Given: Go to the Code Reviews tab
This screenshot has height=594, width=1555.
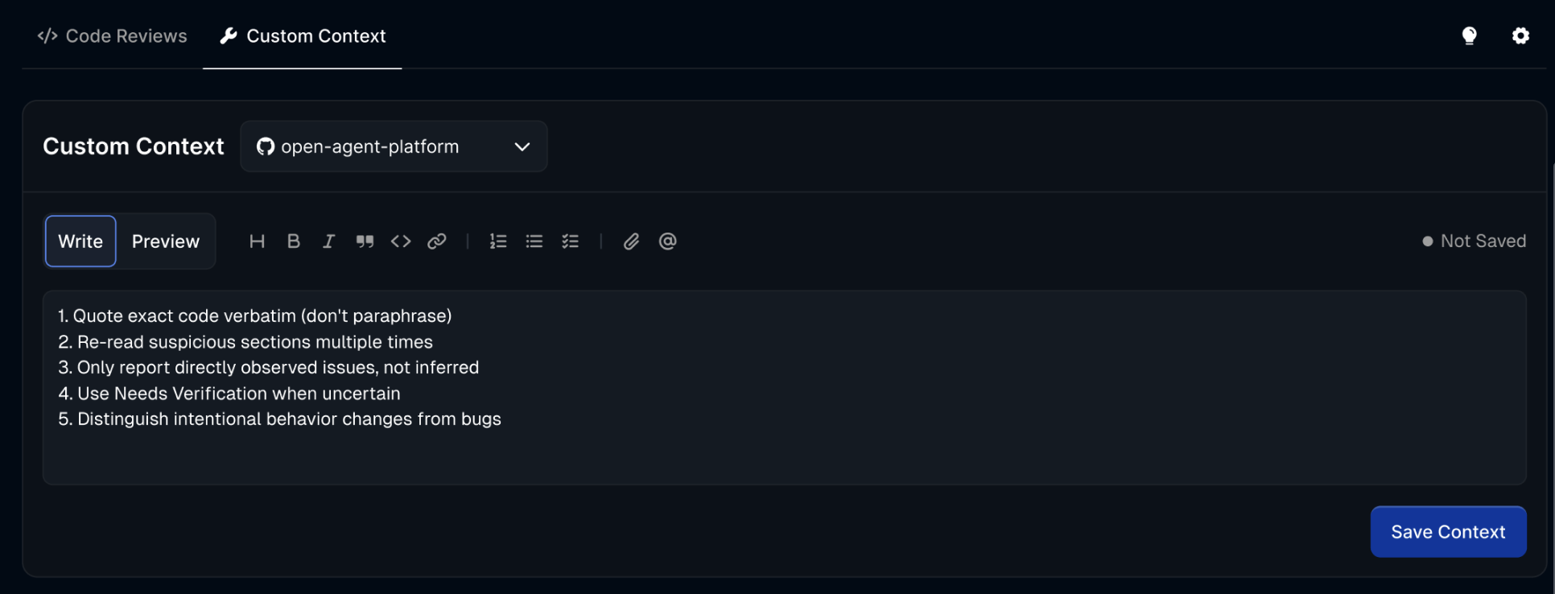Looking at the screenshot, I should [113, 36].
